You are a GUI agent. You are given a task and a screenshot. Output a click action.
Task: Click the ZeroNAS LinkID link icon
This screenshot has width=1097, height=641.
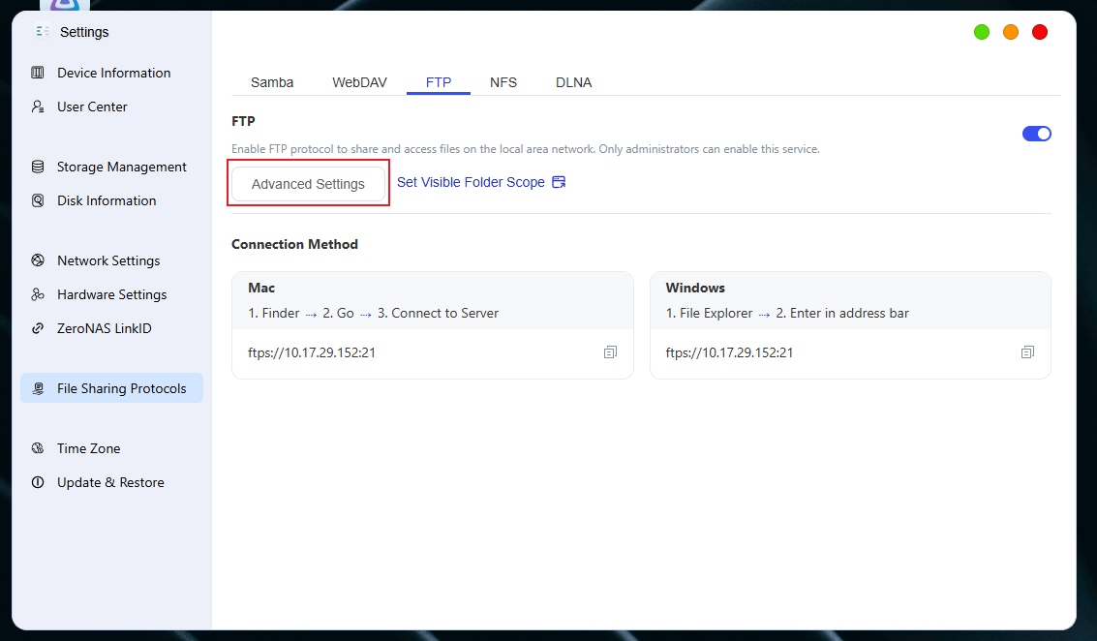pyautogui.click(x=38, y=328)
